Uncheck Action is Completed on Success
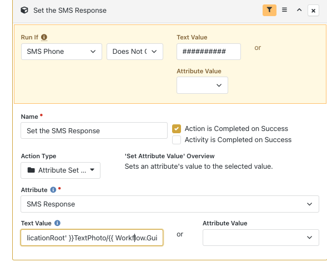 coord(177,129)
